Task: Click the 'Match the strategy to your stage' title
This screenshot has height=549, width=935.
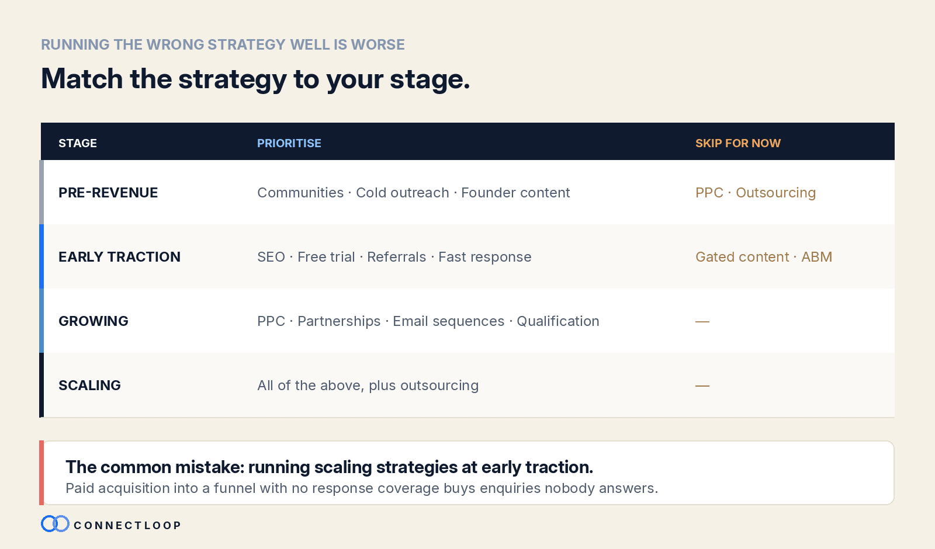Action: pos(255,79)
